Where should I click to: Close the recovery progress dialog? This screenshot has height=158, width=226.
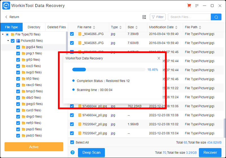159,58
